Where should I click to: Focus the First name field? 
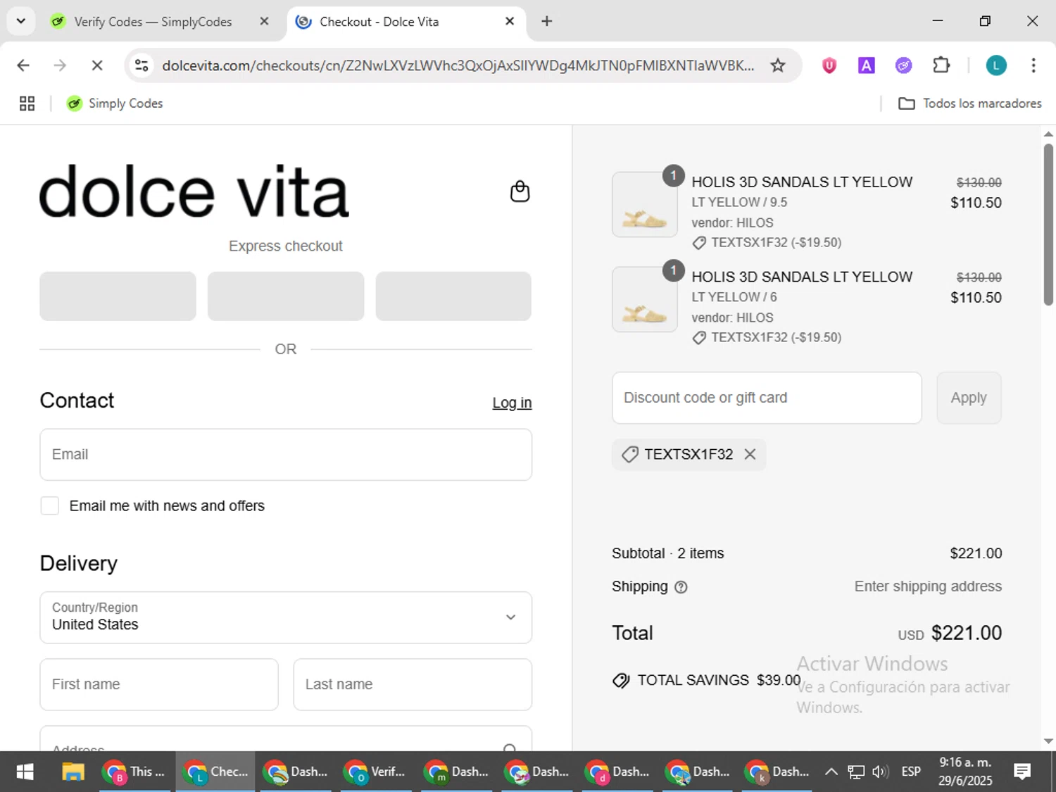tap(159, 684)
